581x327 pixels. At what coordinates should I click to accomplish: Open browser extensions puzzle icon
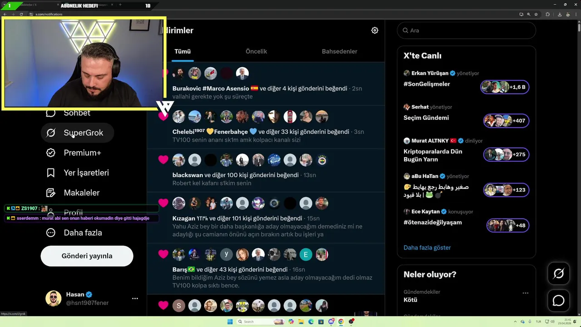click(547, 15)
